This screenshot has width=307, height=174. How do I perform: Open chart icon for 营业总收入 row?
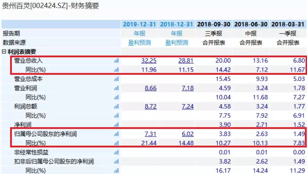point(116,61)
